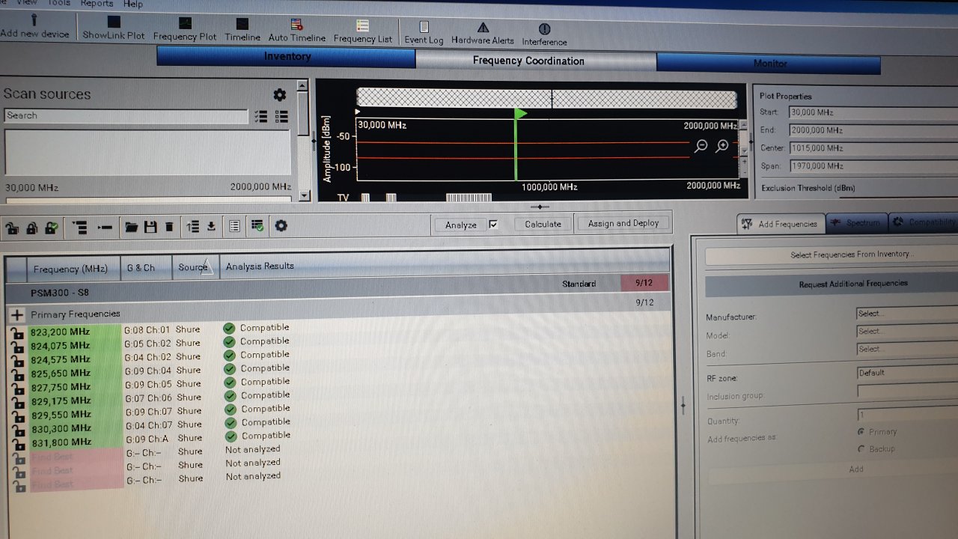This screenshot has width=958, height=539.
Task: Click the scan sources Search field
Action: pos(126,116)
